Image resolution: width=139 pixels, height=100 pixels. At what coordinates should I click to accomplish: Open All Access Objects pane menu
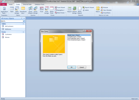click(22, 18)
